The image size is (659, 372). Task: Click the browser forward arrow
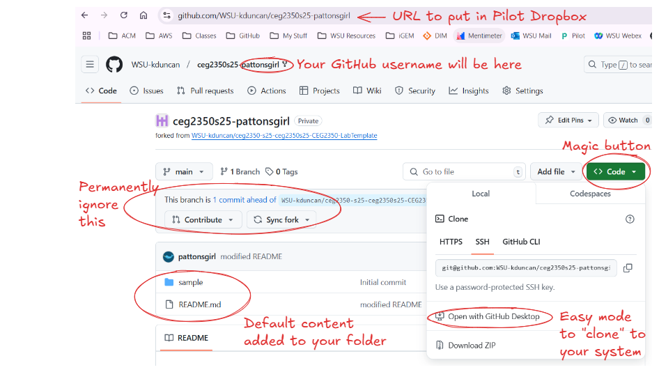click(x=104, y=15)
